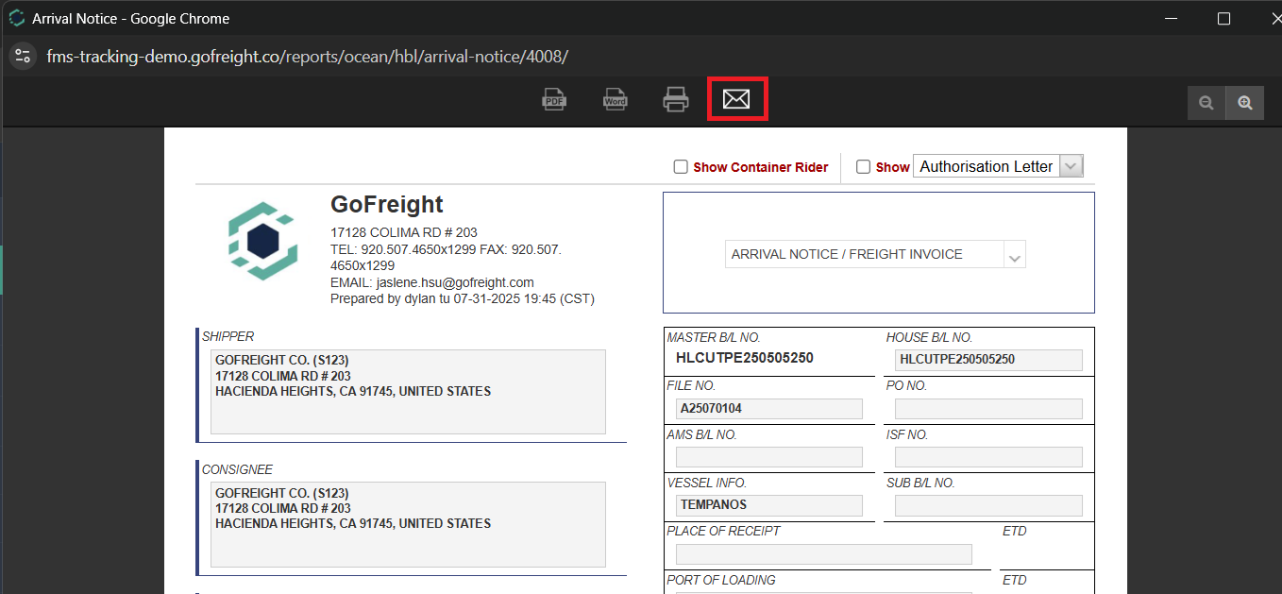Select the House B/L No. field
Screen dimensions: 1282x594
[987, 360]
